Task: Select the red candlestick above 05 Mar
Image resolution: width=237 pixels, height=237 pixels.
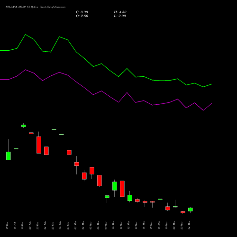Action: [92, 171]
